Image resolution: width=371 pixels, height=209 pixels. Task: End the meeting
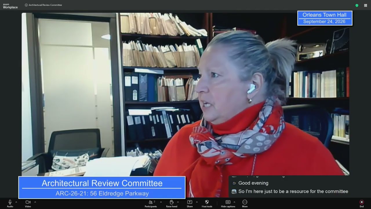(362, 203)
